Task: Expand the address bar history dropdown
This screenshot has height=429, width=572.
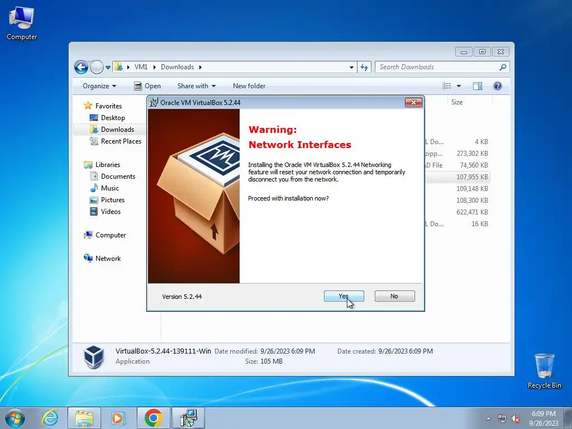Action: tap(351, 67)
